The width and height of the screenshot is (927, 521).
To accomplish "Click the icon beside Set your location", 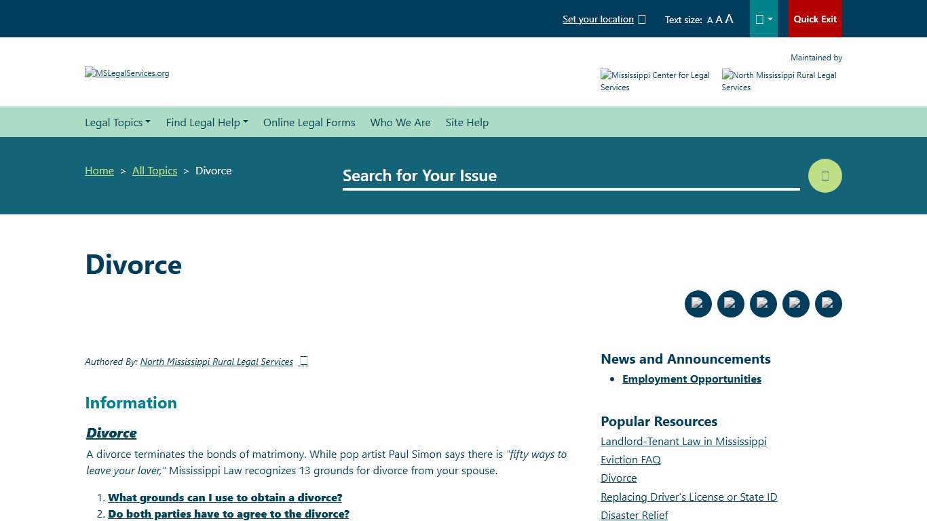I will (x=642, y=19).
